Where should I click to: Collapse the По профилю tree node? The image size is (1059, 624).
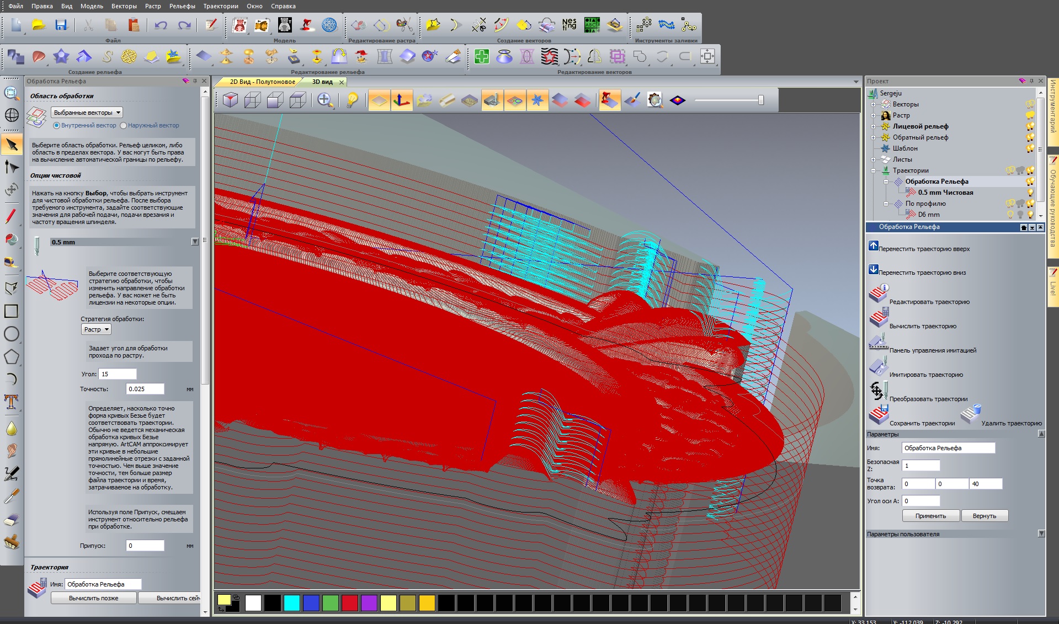pos(886,204)
